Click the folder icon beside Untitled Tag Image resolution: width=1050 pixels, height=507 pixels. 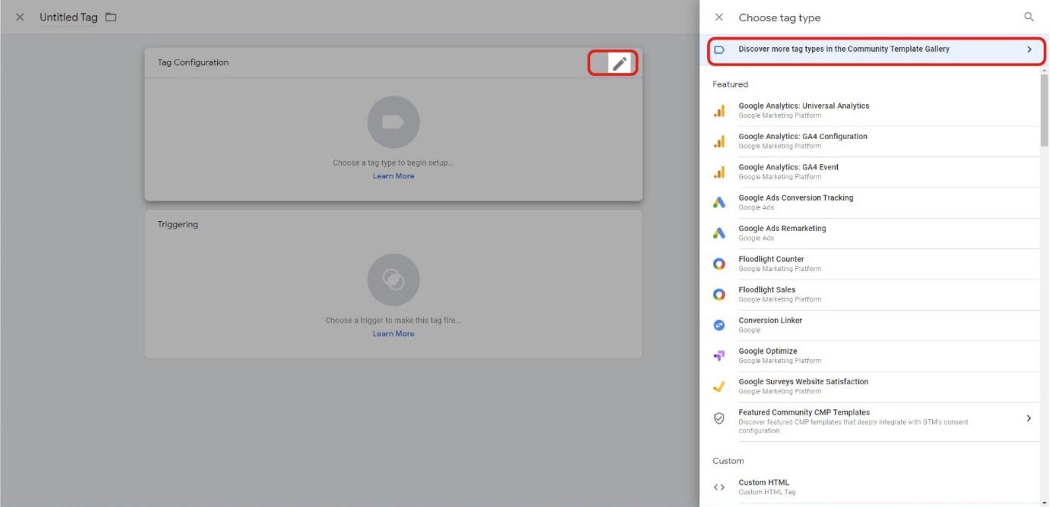[x=110, y=17]
